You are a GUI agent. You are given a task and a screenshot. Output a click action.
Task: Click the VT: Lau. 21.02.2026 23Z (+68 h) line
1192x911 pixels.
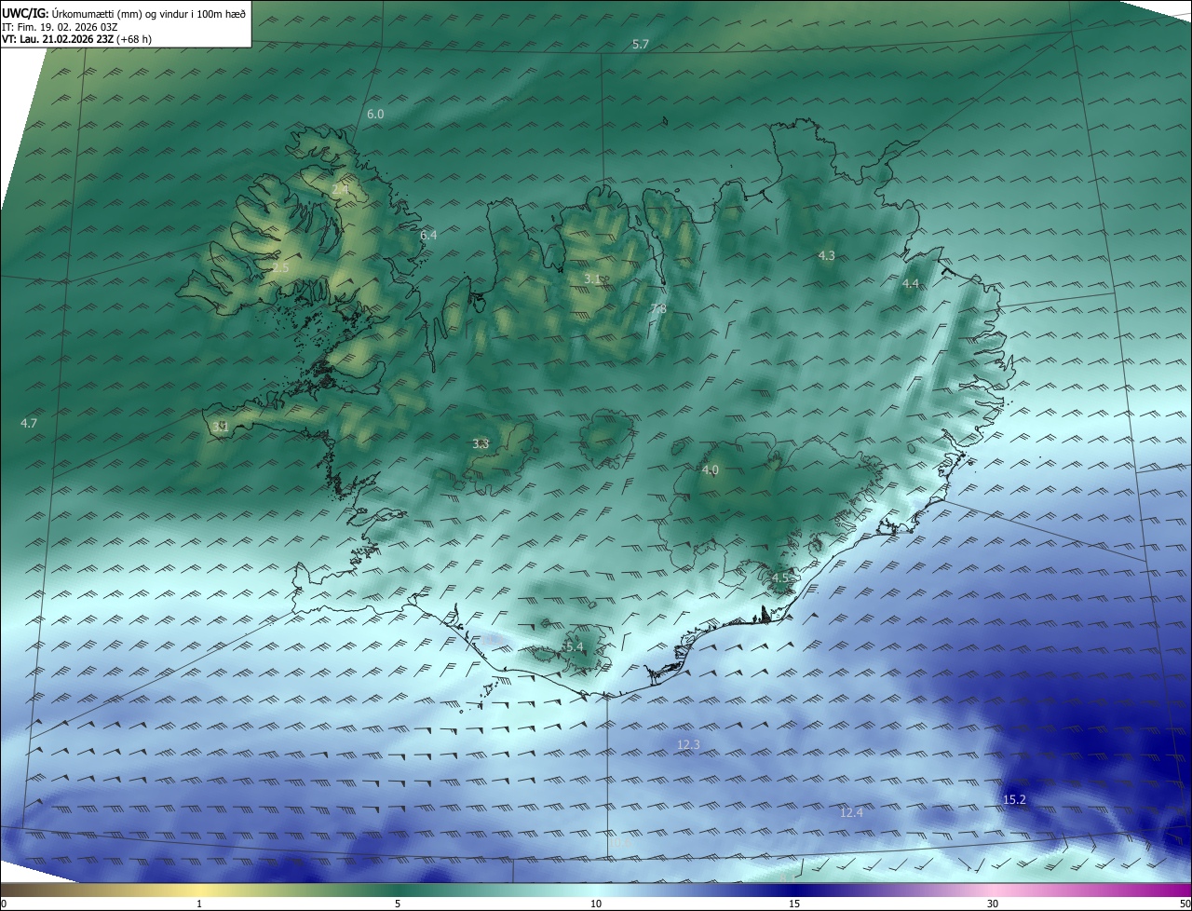[76, 39]
